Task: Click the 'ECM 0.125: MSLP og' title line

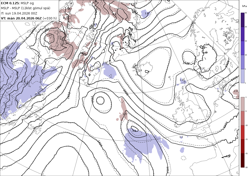Action: tap(17, 3)
